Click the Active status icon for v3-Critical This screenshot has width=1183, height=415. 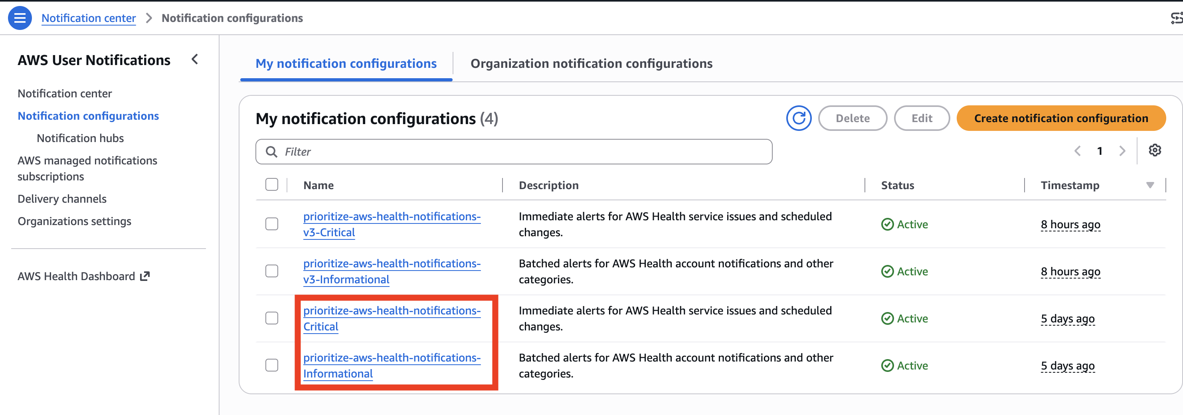pyautogui.click(x=887, y=225)
